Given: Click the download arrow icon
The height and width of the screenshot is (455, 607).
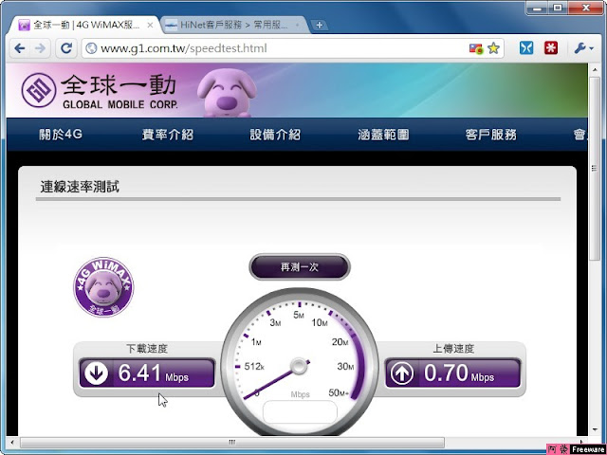Looking at the screenshot, I should click(x=96, y=373).
